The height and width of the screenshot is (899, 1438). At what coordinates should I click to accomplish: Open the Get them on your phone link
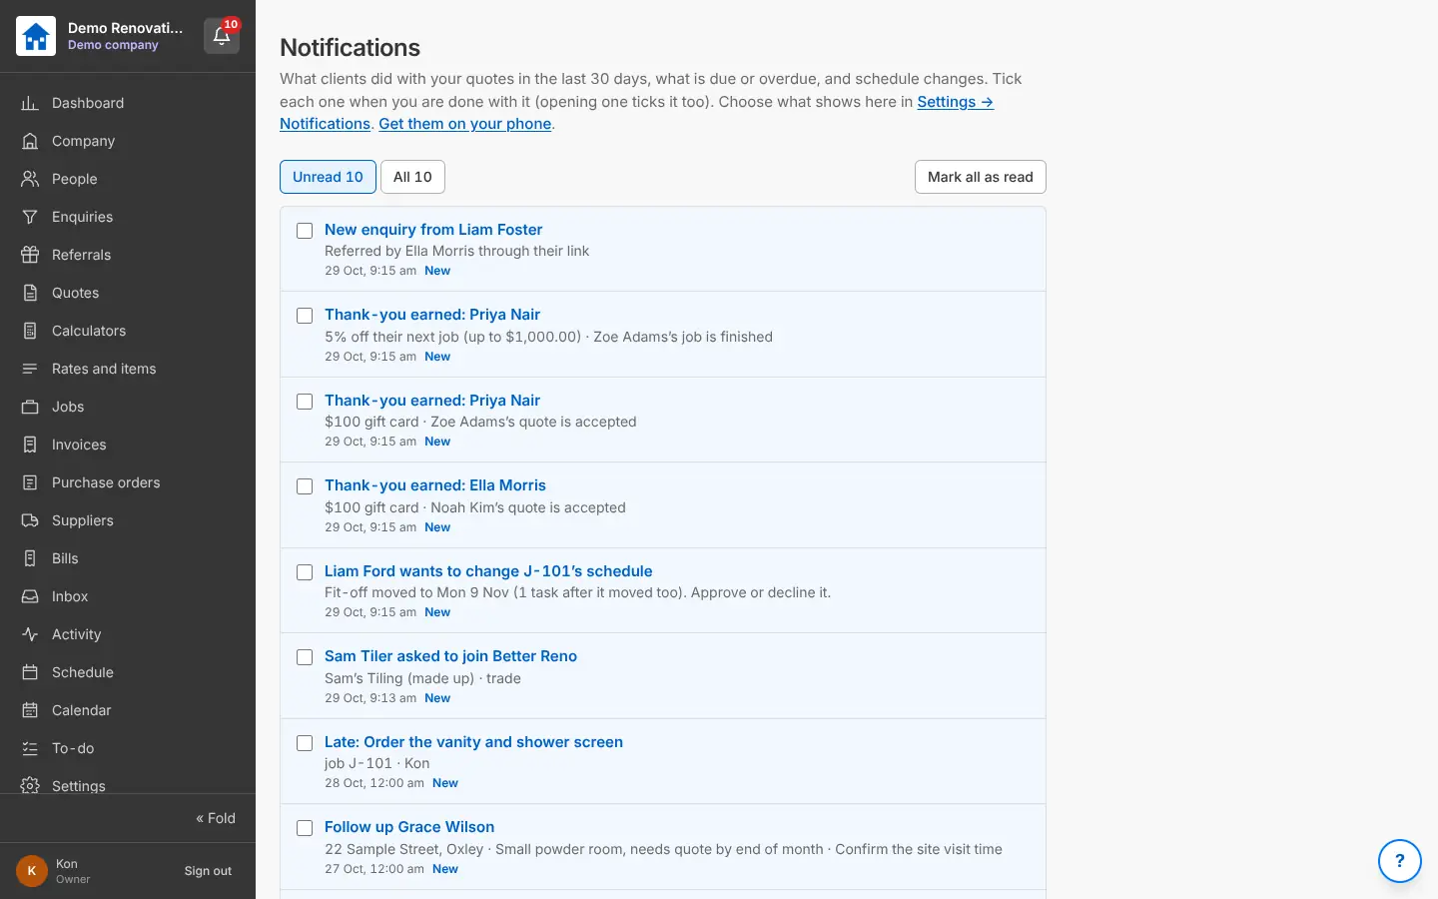pos(465,124)
